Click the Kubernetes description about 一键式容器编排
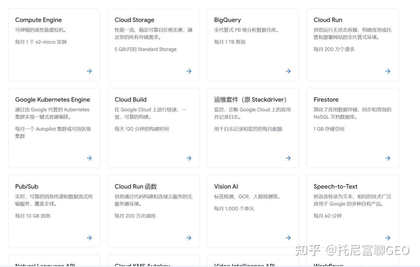Screen dimensions: 420x267 tap(52, 113)
